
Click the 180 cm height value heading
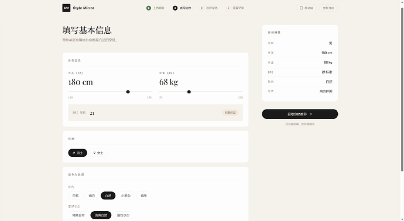click(80, 82)
